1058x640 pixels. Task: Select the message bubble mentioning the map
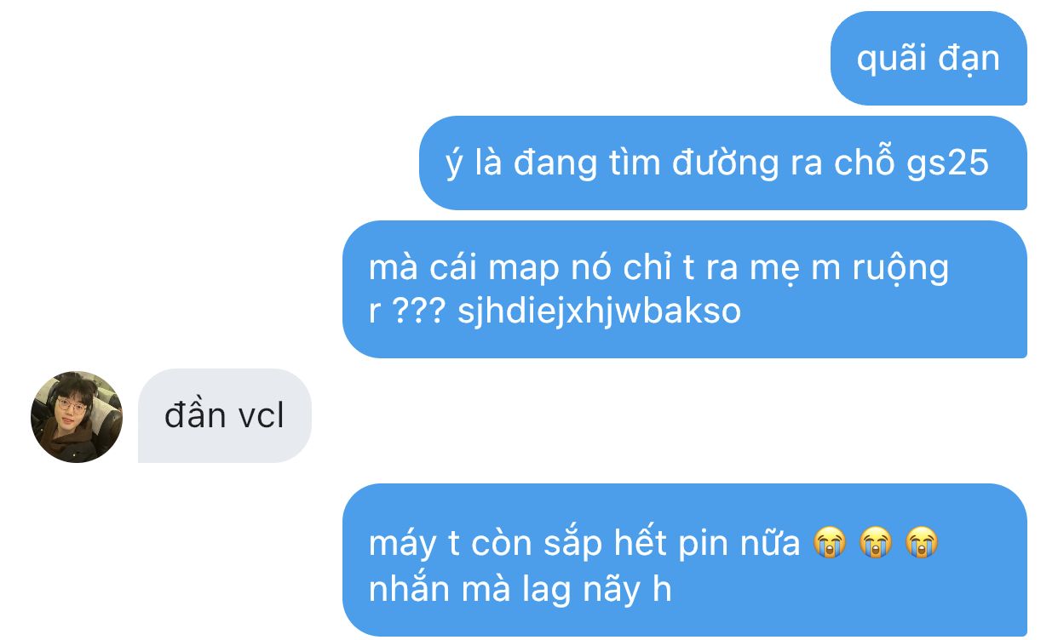coord(685,289)
